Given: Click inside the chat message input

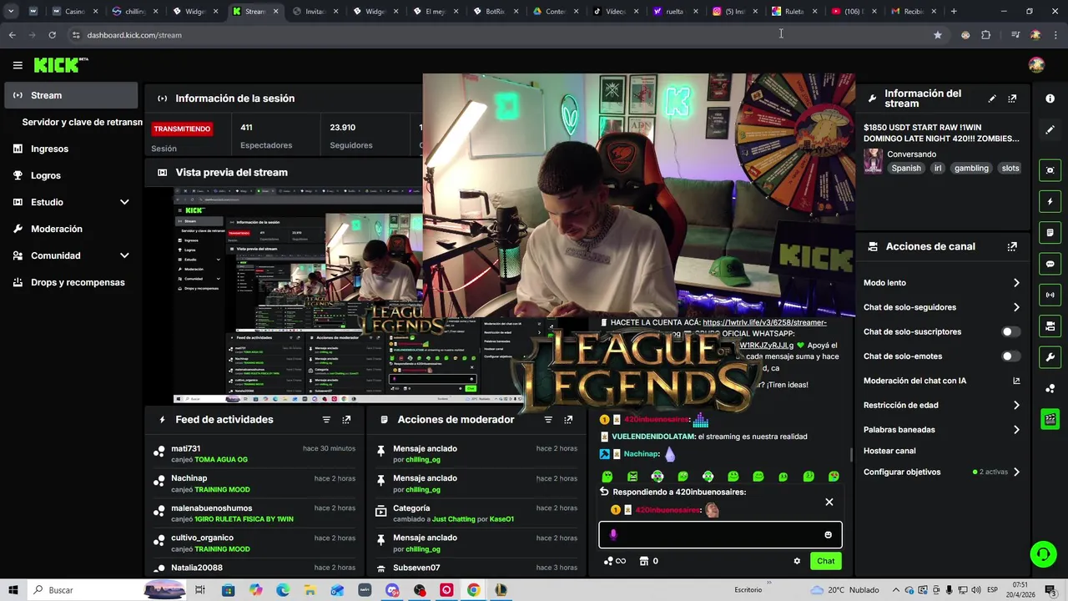Looking at the screenshot, I should point(720,535).
